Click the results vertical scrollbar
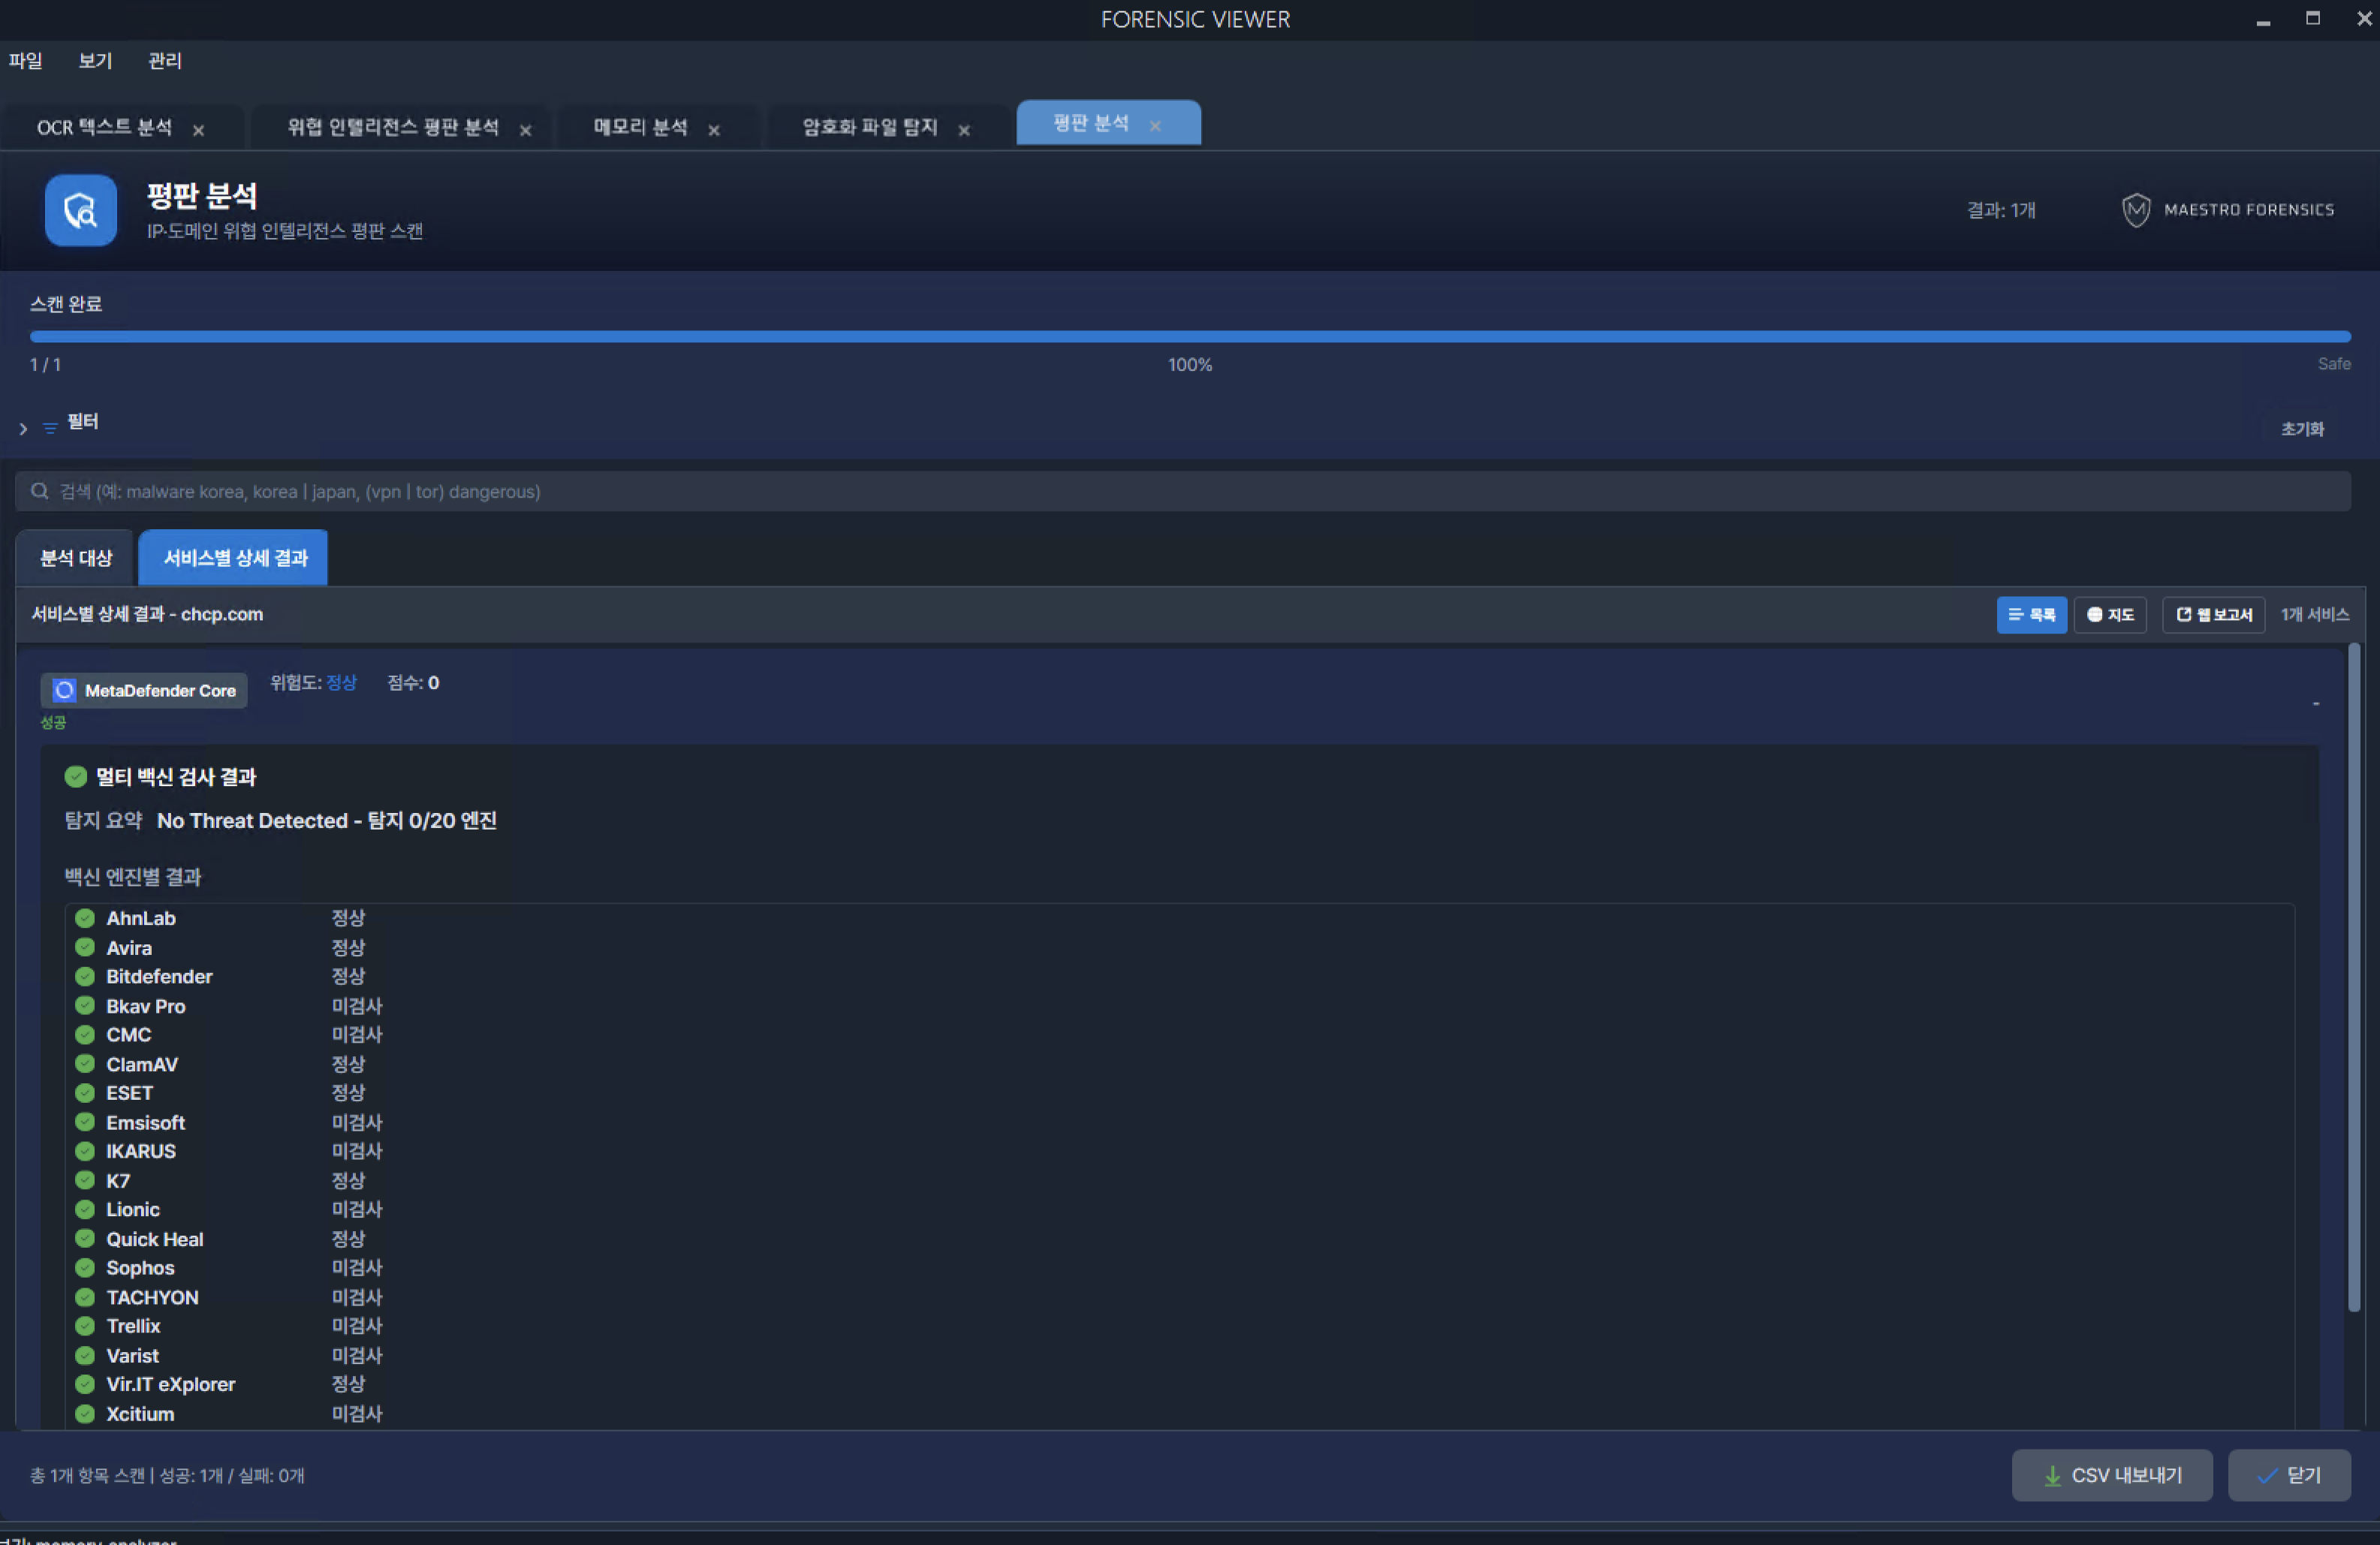The height and width of the screenshot is (1545, 2380). coord(2354,978)
